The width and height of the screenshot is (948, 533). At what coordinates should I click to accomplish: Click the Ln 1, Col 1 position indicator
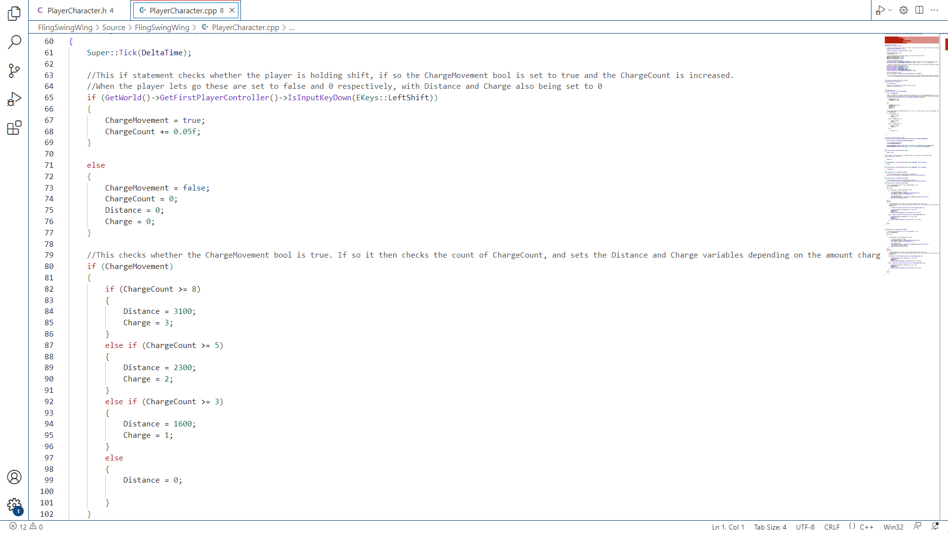(728, 527)
